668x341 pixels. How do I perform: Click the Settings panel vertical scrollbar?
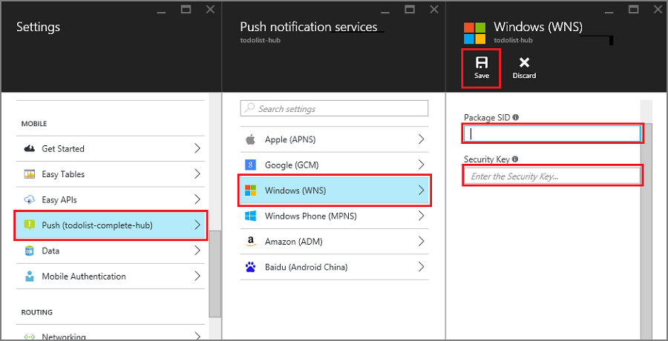tap(215, 274)
